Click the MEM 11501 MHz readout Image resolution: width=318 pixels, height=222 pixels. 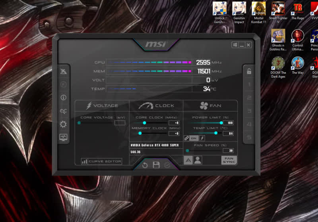pyautogui.click(x=204, y=71)
